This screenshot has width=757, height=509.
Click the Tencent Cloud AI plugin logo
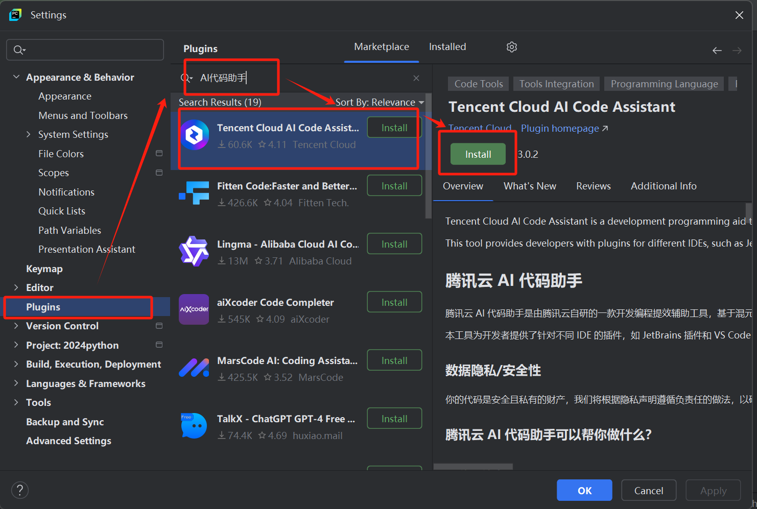point(194,135)
